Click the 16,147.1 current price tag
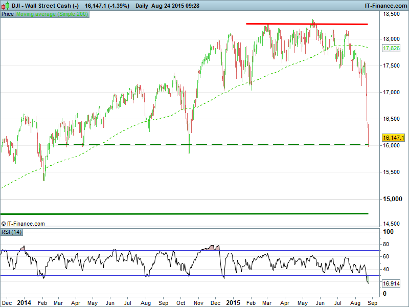 [x=393, y=138]
